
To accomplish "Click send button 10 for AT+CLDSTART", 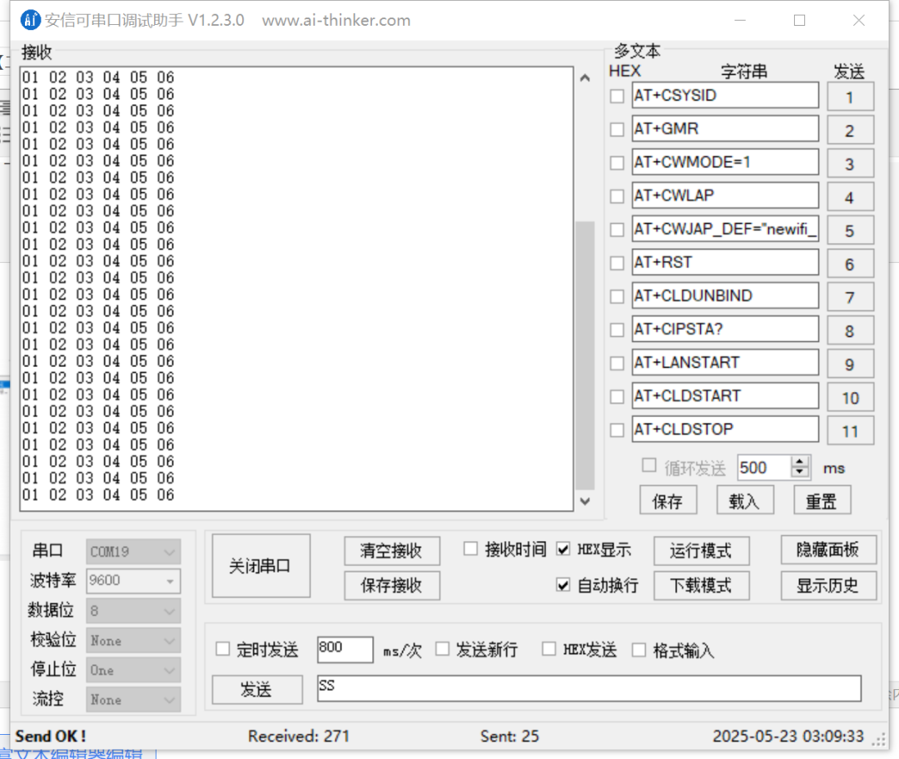I will click(850, 397).
